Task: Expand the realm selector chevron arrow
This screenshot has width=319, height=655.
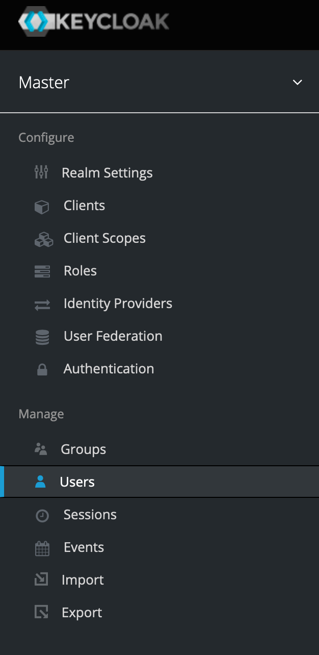Action: [x=298, y=83]
